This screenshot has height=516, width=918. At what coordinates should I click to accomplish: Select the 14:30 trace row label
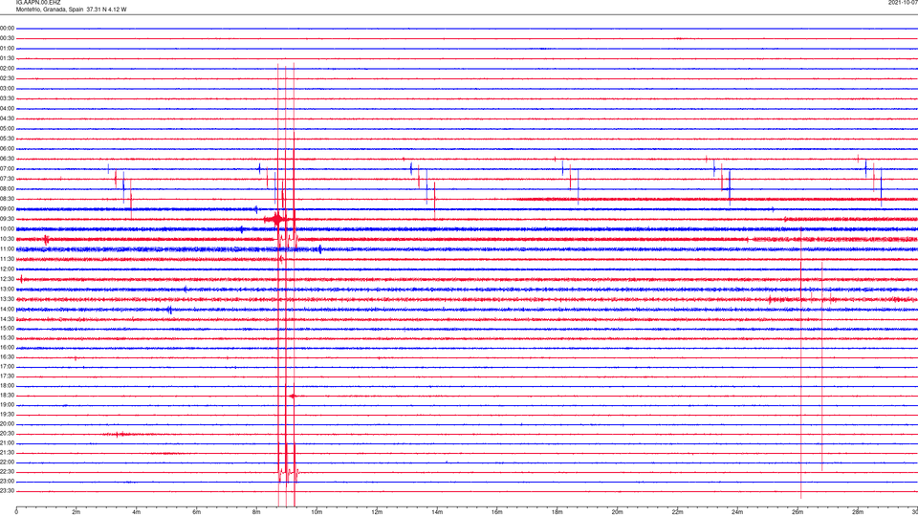pos(7,319)
